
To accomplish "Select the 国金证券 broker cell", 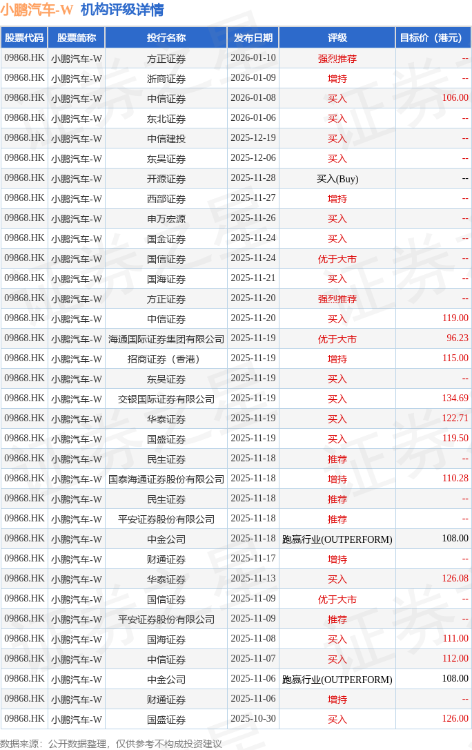I will (x=166, y=239).
